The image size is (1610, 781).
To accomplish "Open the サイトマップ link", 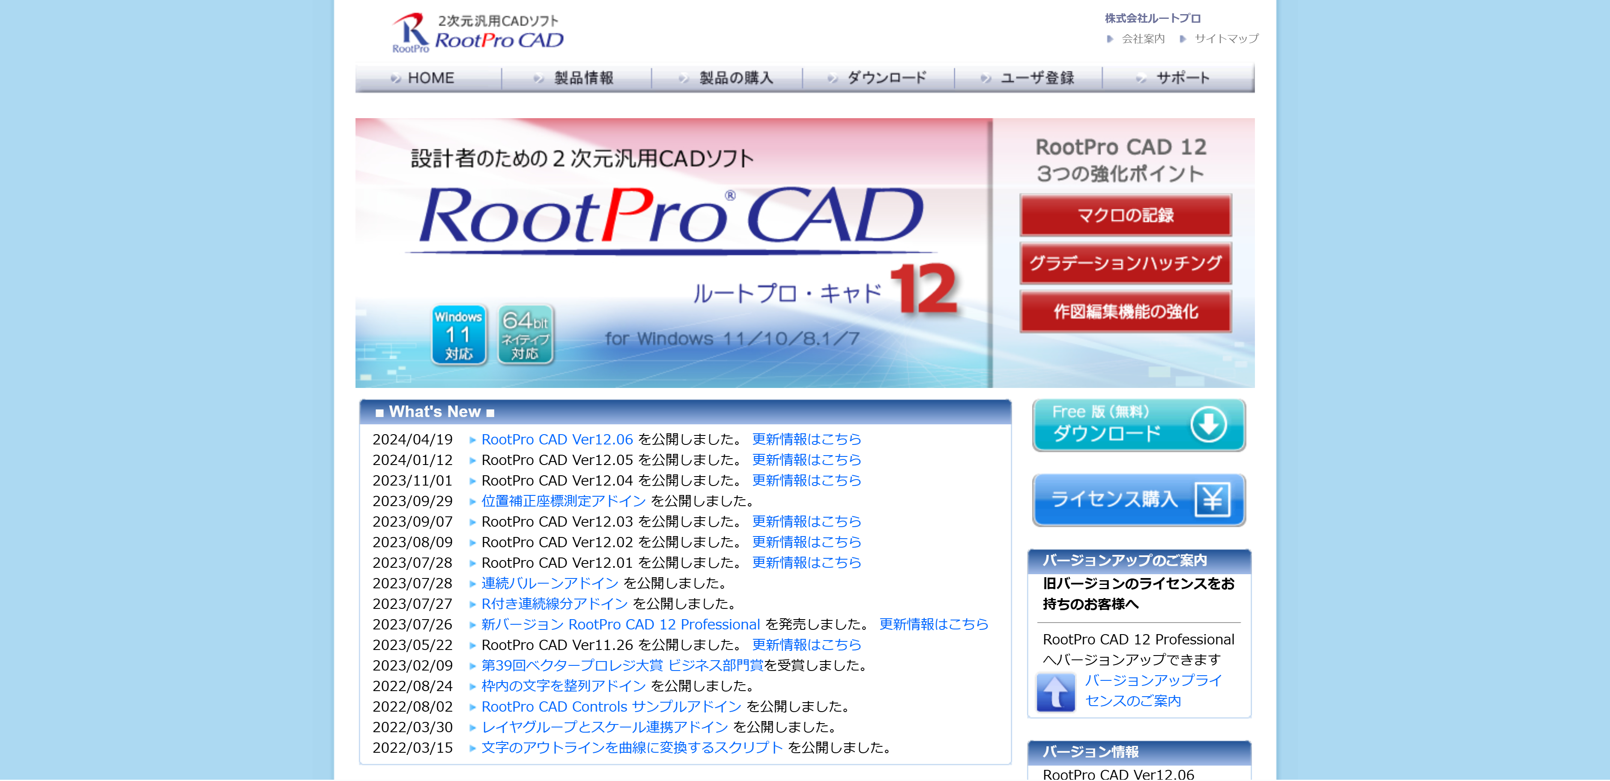I will [x=1226, y=39].
